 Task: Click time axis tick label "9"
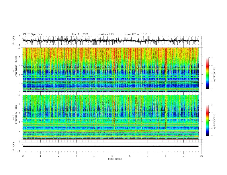pyautogui.click(x=183, y=156)
